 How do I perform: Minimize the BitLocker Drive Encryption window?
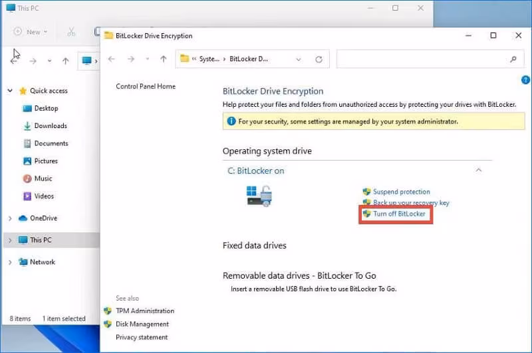[x=469, y=36]
